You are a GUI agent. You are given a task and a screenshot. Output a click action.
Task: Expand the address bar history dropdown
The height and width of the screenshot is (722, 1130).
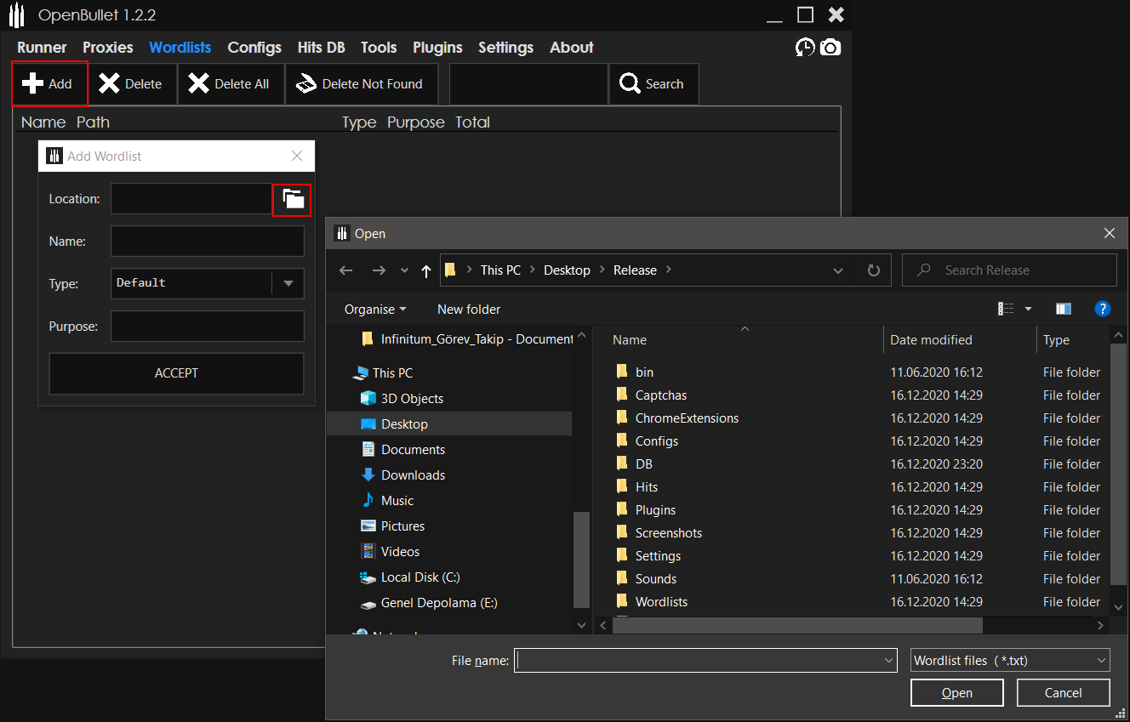tap(839, 270)
